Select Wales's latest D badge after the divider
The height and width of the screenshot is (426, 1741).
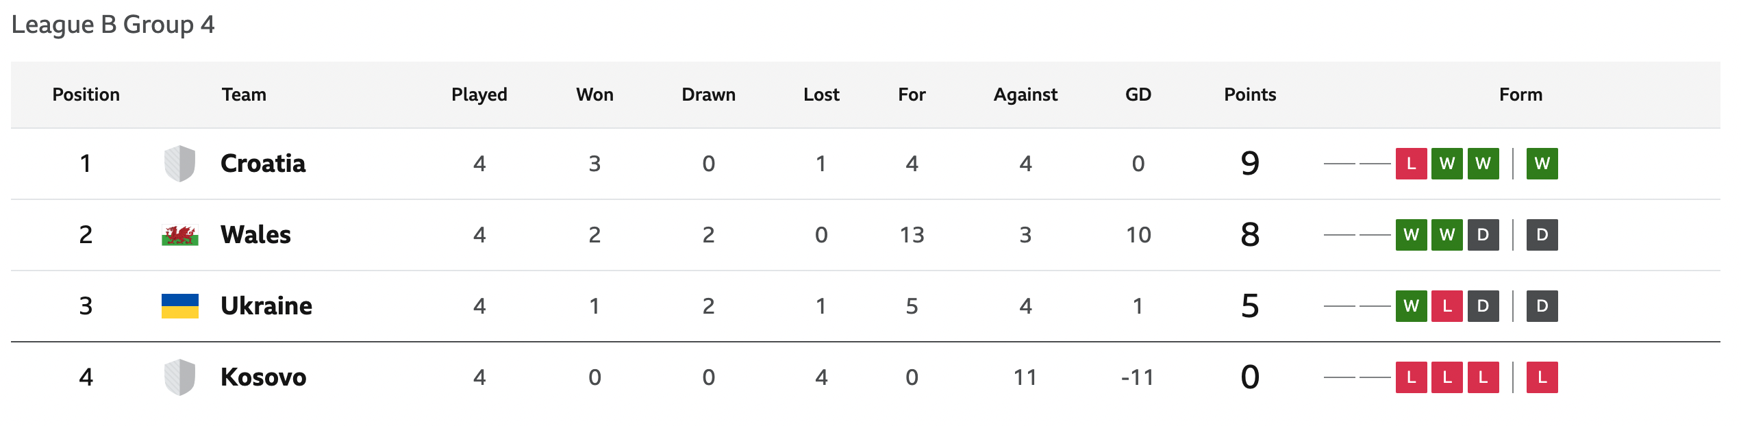(x=1542, y=235)
